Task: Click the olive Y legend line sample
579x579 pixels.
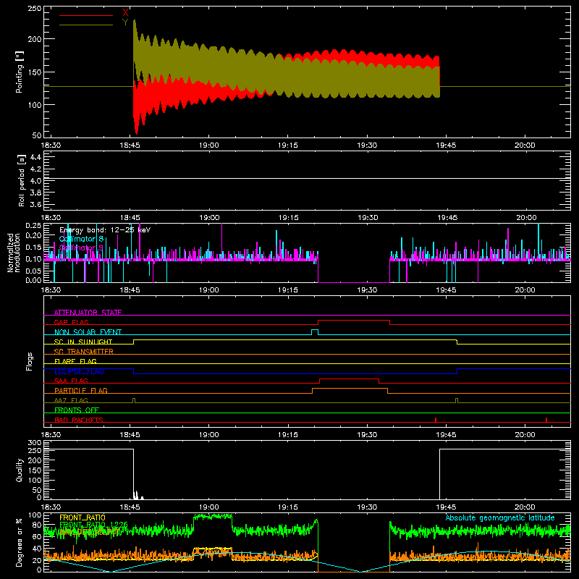Action: coord(86,25)
